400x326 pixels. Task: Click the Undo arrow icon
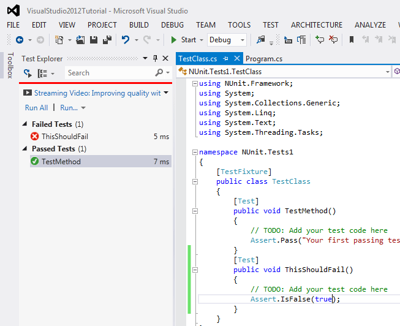(x=125, y=40)
